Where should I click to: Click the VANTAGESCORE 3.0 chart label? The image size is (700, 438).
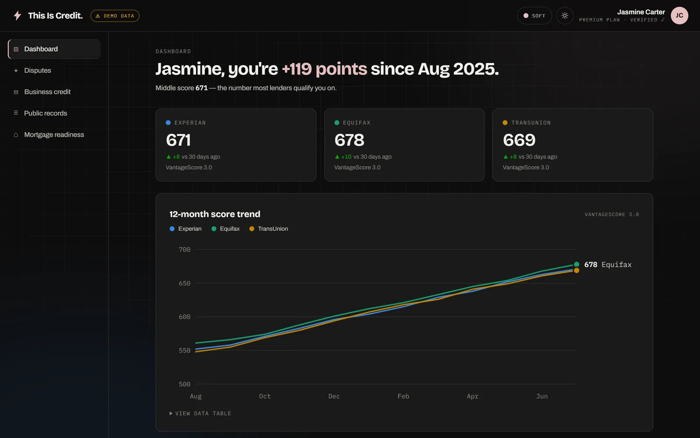[612, 215]
